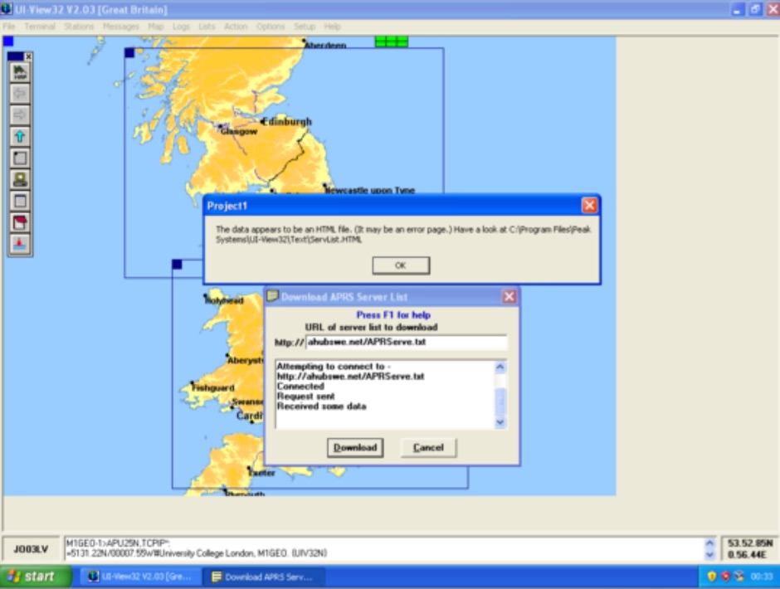
Task: Close the Project1 dialog with the X
Action: click(589, 206)
